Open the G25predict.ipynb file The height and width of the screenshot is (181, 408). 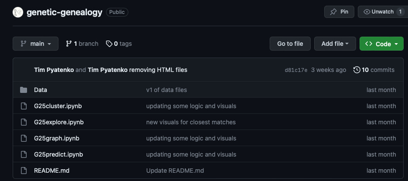click(x=58, y=154)
